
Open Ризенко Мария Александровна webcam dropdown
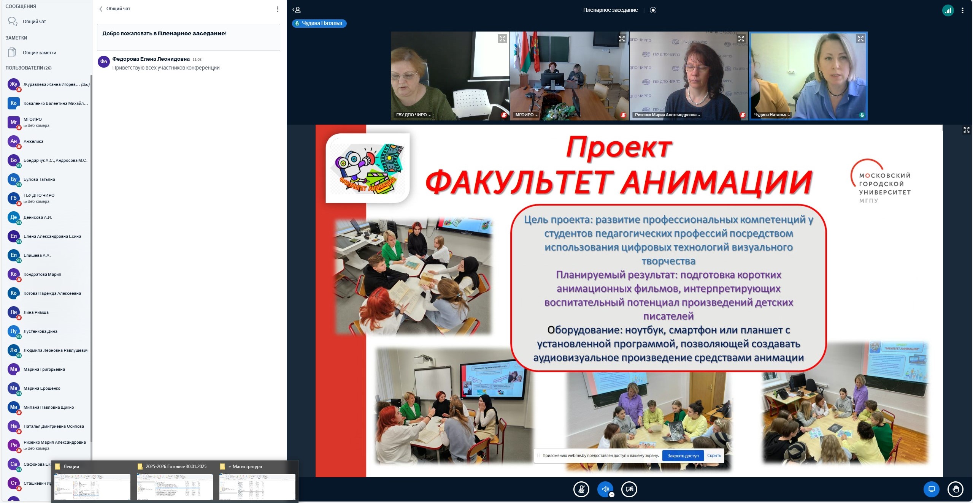[x=667, y=115]
